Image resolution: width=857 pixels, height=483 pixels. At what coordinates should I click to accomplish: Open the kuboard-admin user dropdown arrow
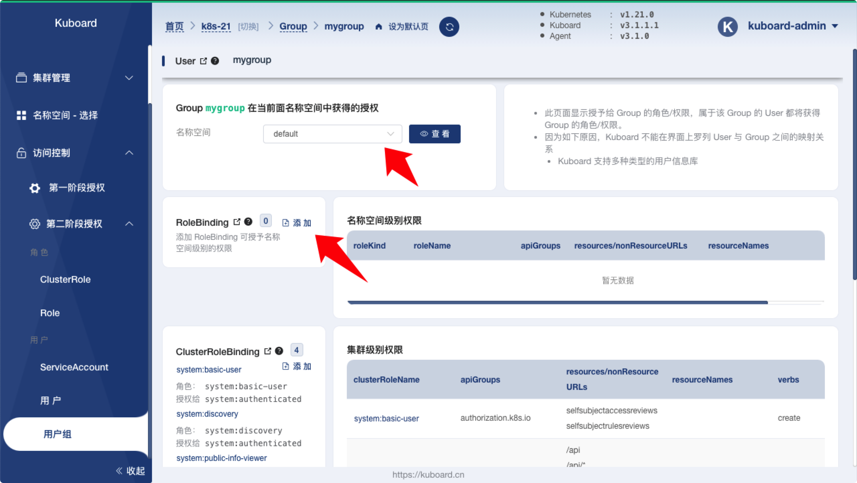click(x=835, y=26)
